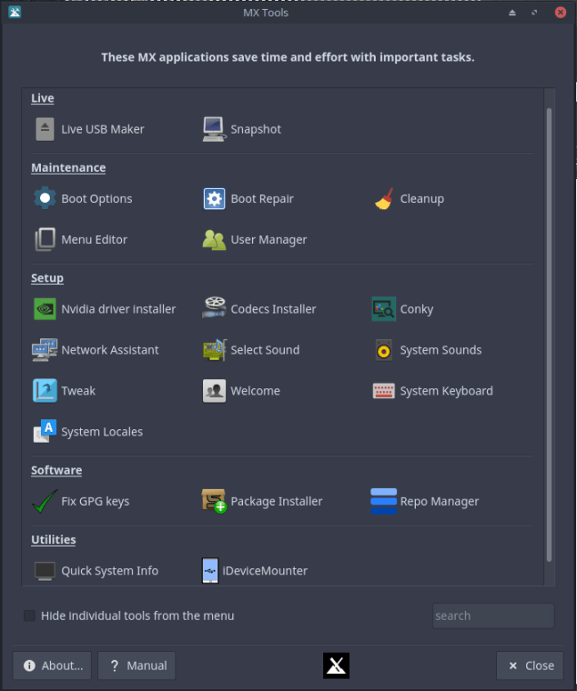Open Select Sound card icon
577x691 pixels.
tap(215, 350)
